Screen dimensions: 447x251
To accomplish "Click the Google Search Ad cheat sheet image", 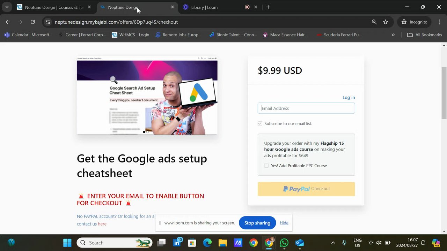I will (147, 95).
